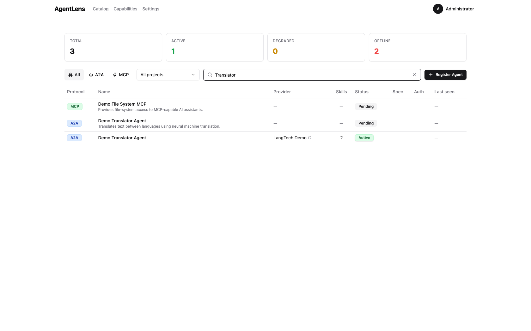The height and width of the screenshot is (331, 531).
Task: Click the green Active status badge
Action: (x=364, y=138)
